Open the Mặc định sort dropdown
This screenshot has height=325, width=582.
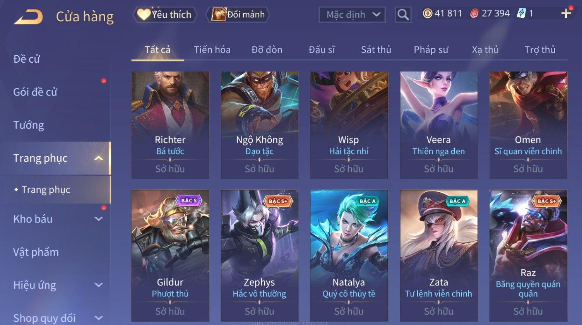352,15
